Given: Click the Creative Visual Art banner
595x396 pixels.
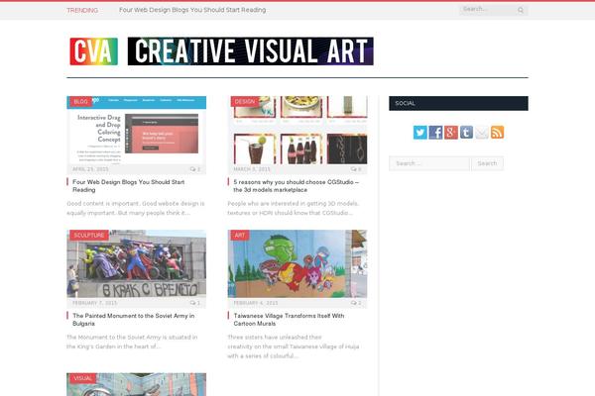Looking at the screenshot, I should 251,51.
